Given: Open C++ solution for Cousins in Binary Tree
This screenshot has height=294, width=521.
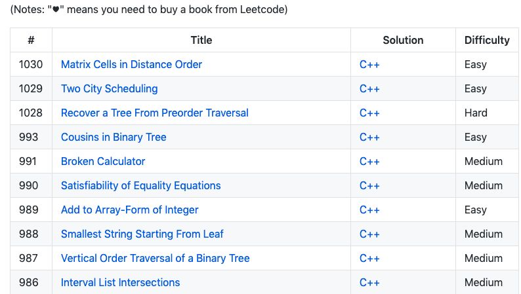Looking at the screenshot, I should tap(369, 137).
